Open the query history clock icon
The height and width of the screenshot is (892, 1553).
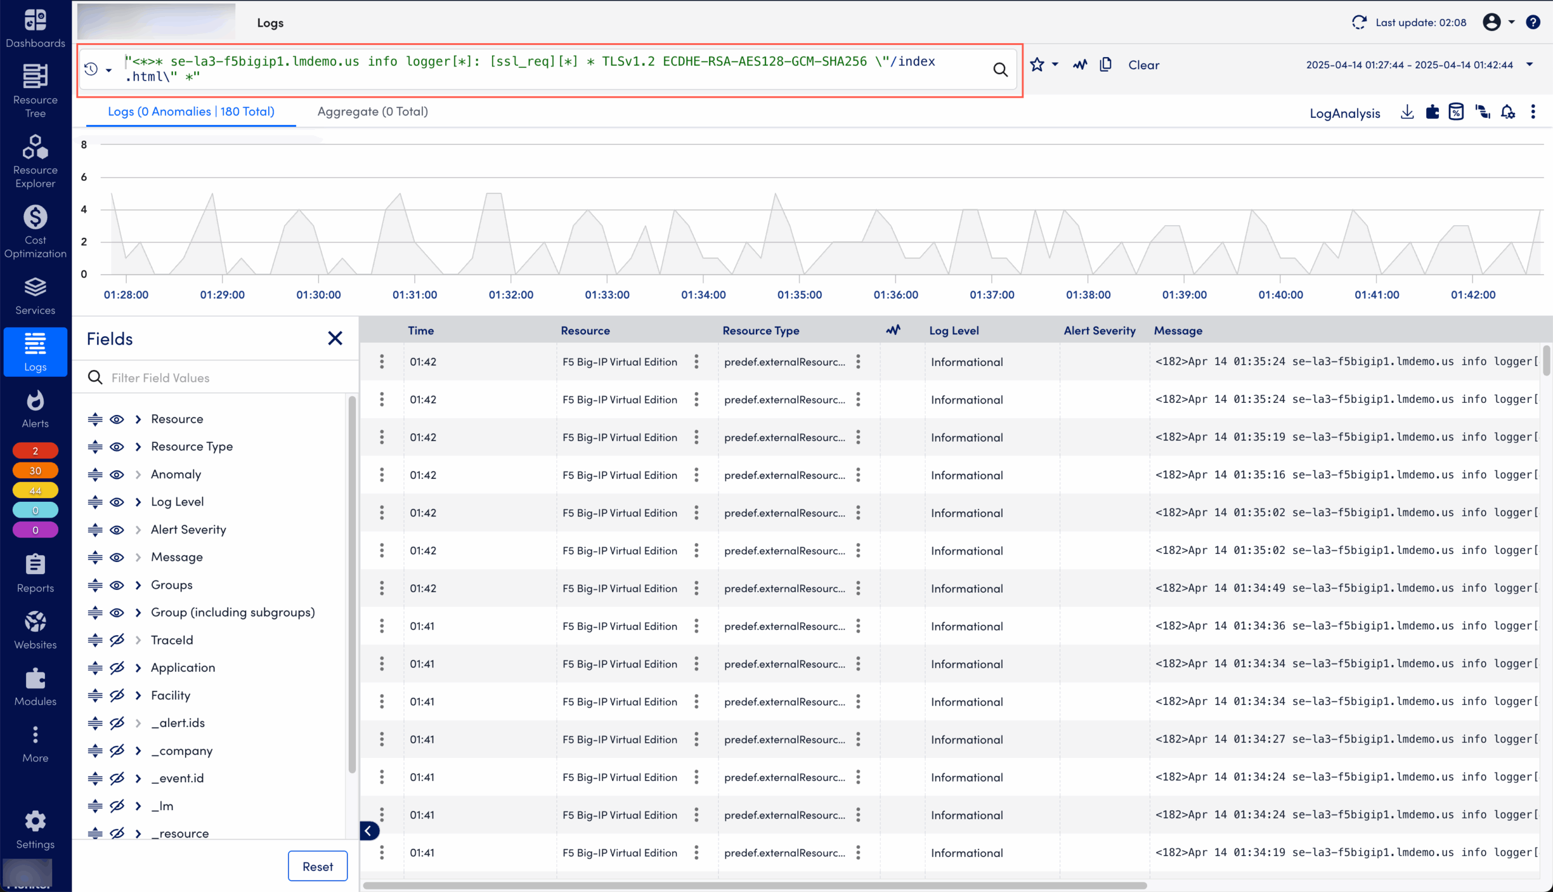(x=92, y=69)
